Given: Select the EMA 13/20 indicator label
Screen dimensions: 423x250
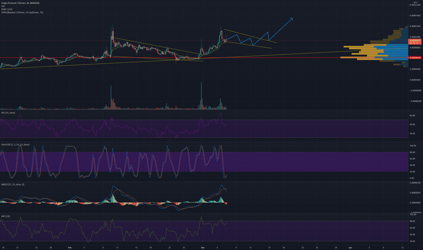Looking at the screenshot, I should tap(6, 9).
